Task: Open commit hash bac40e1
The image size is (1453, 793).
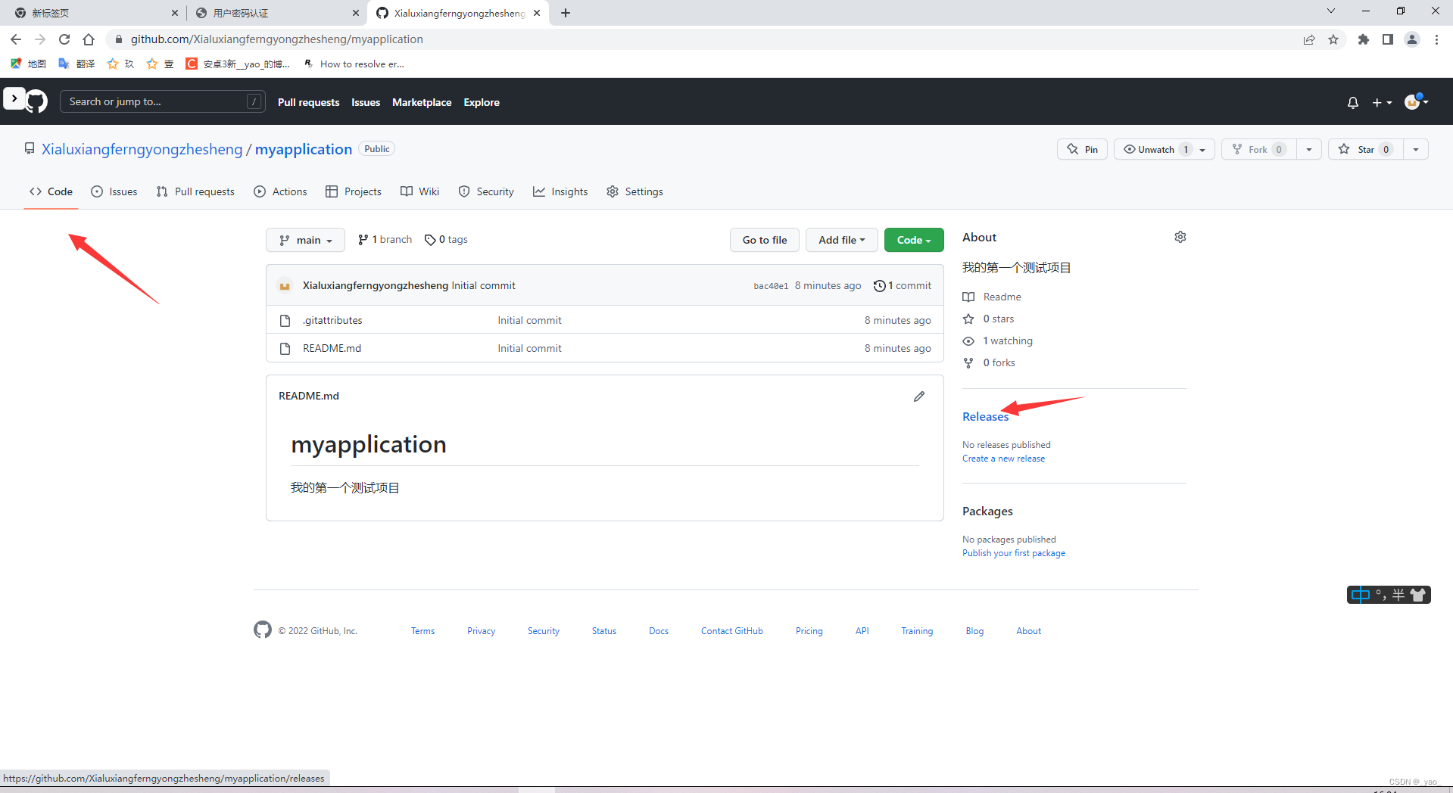Action: click(771, 286)
